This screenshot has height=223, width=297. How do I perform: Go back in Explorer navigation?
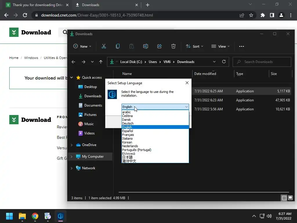(x=73, y=62)
